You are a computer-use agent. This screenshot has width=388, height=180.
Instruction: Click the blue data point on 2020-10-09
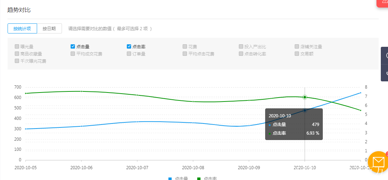point(249,126)
